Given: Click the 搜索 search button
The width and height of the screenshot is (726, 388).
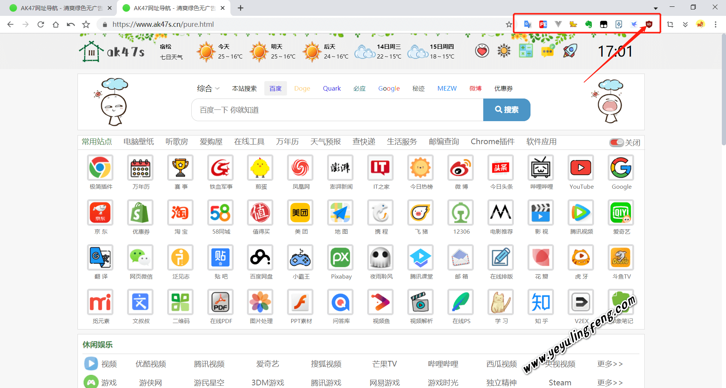Looking at the screenshot, I should [507, 110].
